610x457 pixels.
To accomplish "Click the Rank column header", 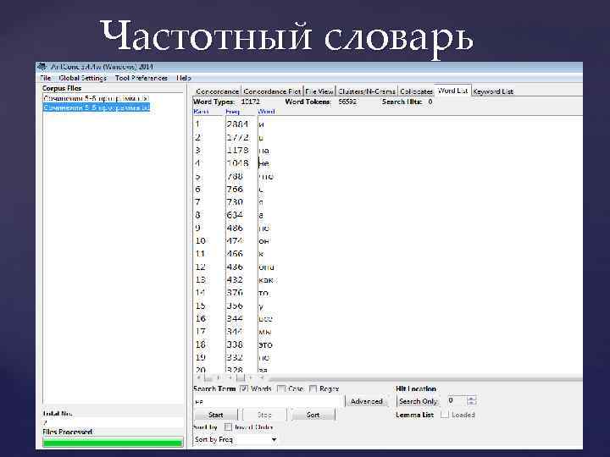I will [x=201, y=112].
